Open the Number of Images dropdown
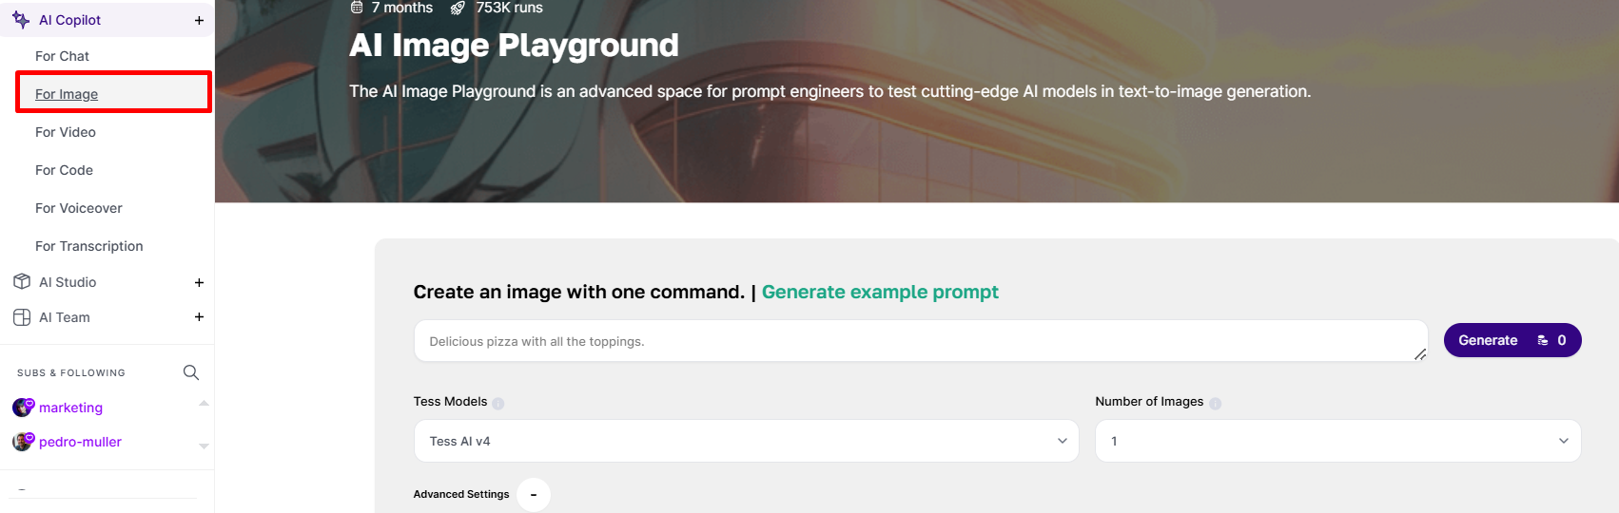The width and height of the screenshot is (1619, 513). (x=1338, y=441)
